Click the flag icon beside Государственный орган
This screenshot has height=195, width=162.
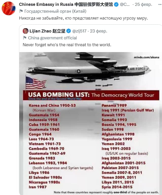tap(21, 11)
